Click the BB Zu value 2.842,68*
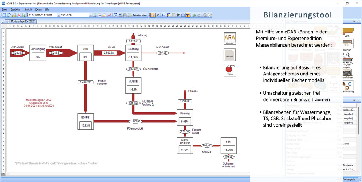The height and width of the screenshot is (182, 362). pos(109,53)
